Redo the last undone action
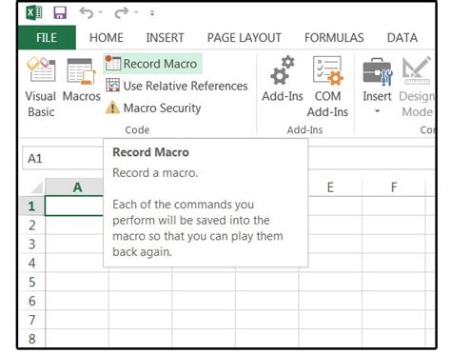Screen dimensions: 451x353 coord(121,12)
